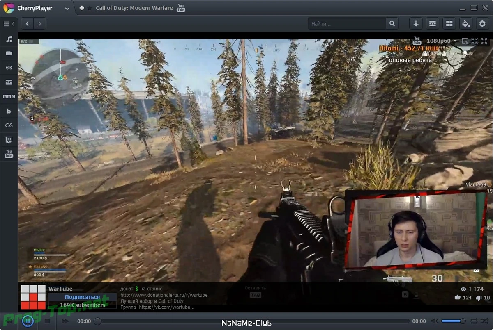Click the shrink-to-window arrows icon
Screen dimensions: 493x330
coord(475,41)
